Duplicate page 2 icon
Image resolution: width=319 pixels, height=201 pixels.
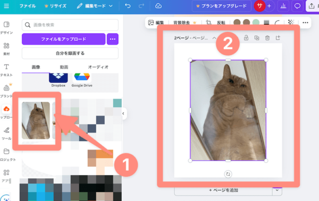257,38
